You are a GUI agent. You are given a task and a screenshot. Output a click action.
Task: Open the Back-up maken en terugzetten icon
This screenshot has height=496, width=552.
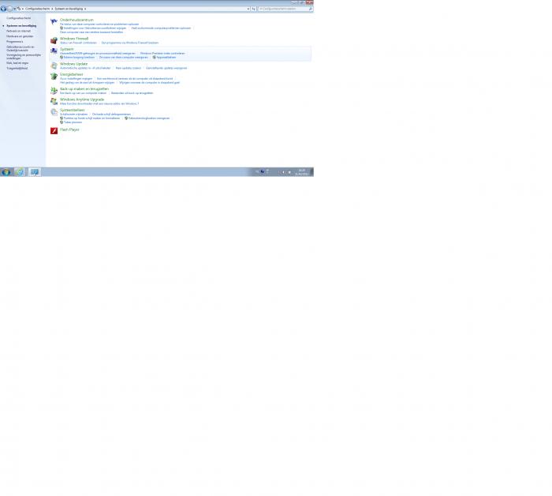pos(54,91)
